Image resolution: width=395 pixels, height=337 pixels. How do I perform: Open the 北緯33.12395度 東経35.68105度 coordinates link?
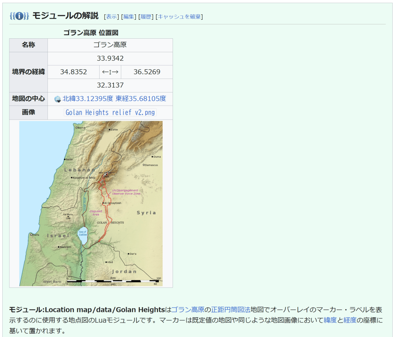(x=114, y=99)
